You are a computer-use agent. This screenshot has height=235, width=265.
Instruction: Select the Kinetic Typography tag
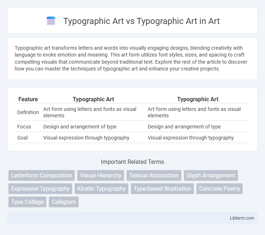(x=101, y=189)
